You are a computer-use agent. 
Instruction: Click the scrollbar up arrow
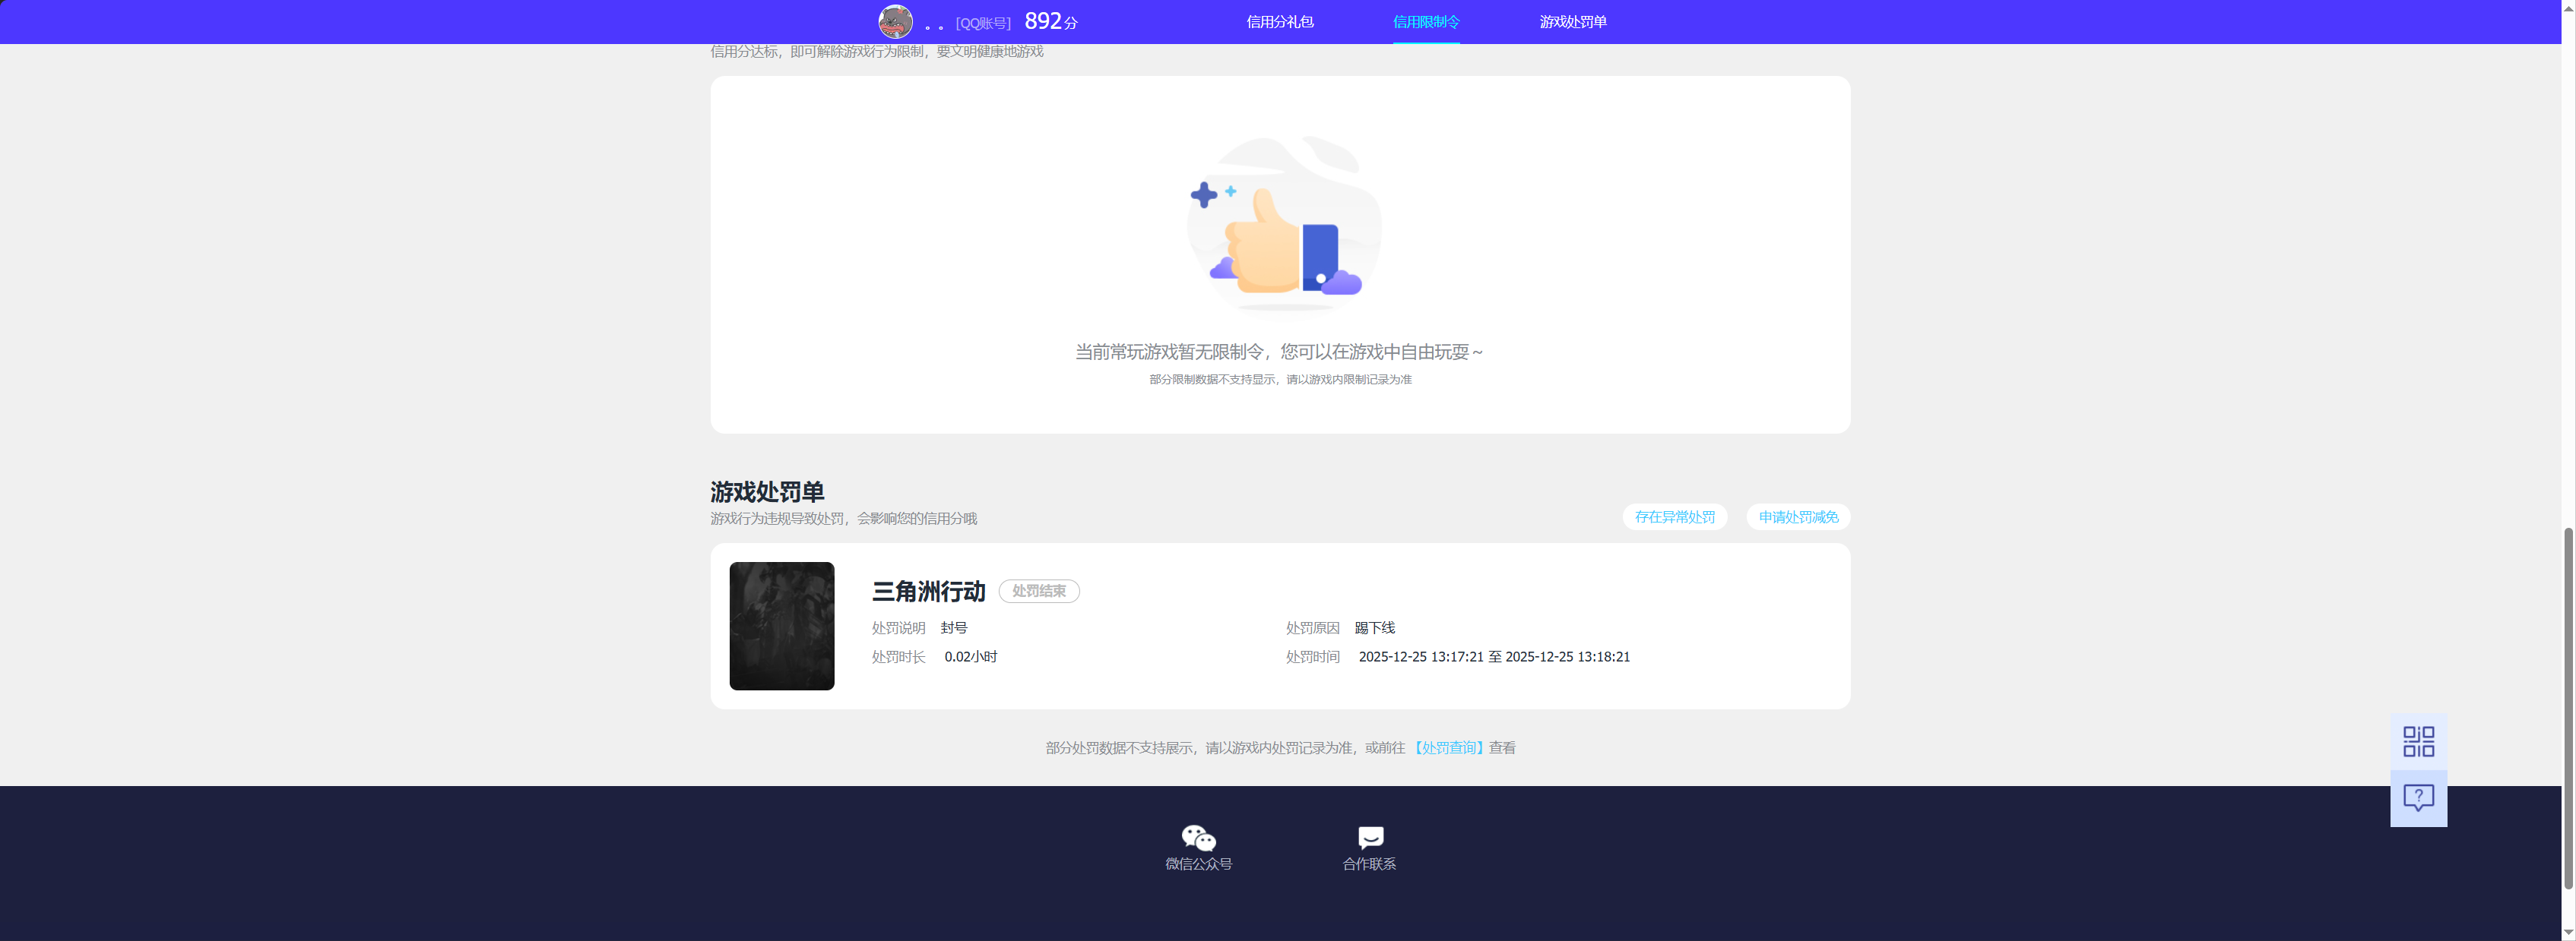tap(2568, 8)
